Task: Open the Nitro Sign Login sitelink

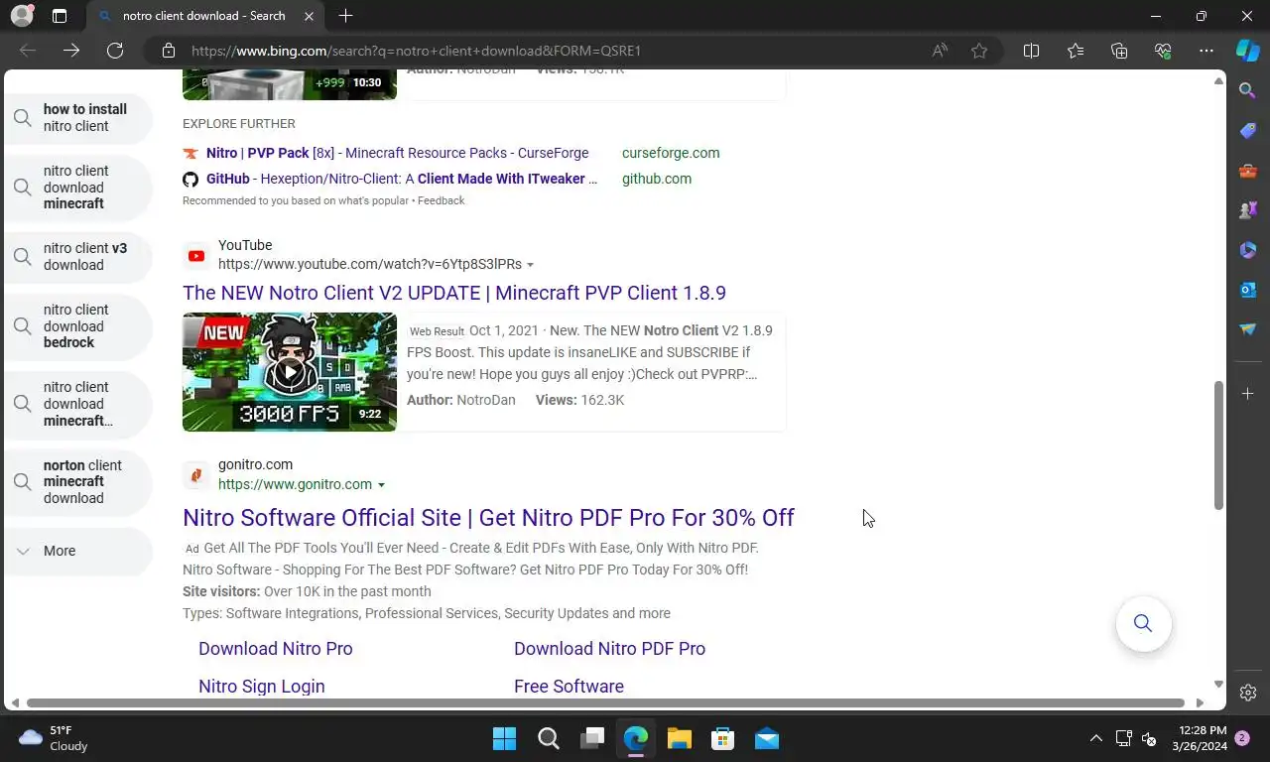Action: point(262,687)
